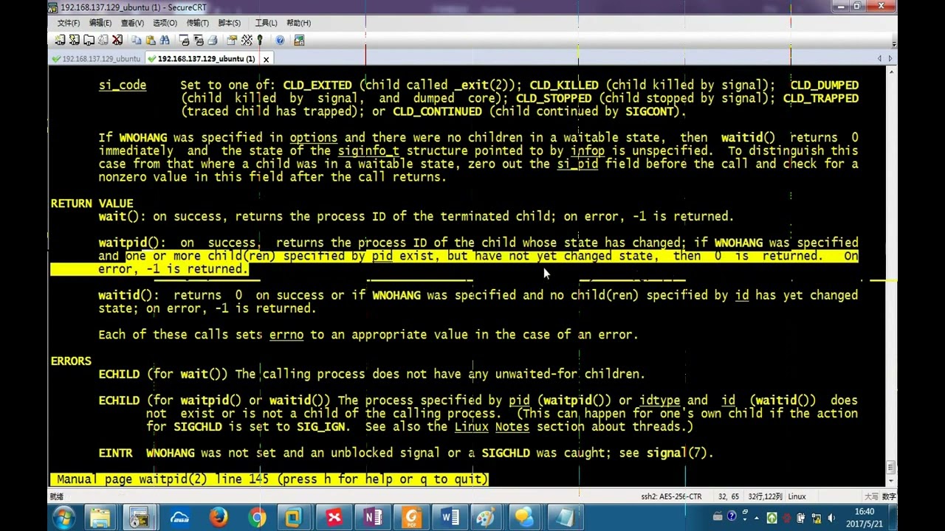Image resolution: width=945 pixels, height=531 pixels.
Task: Click the ssh2: AES-256-CTR status entry
Action: click(x=671, y=497)
